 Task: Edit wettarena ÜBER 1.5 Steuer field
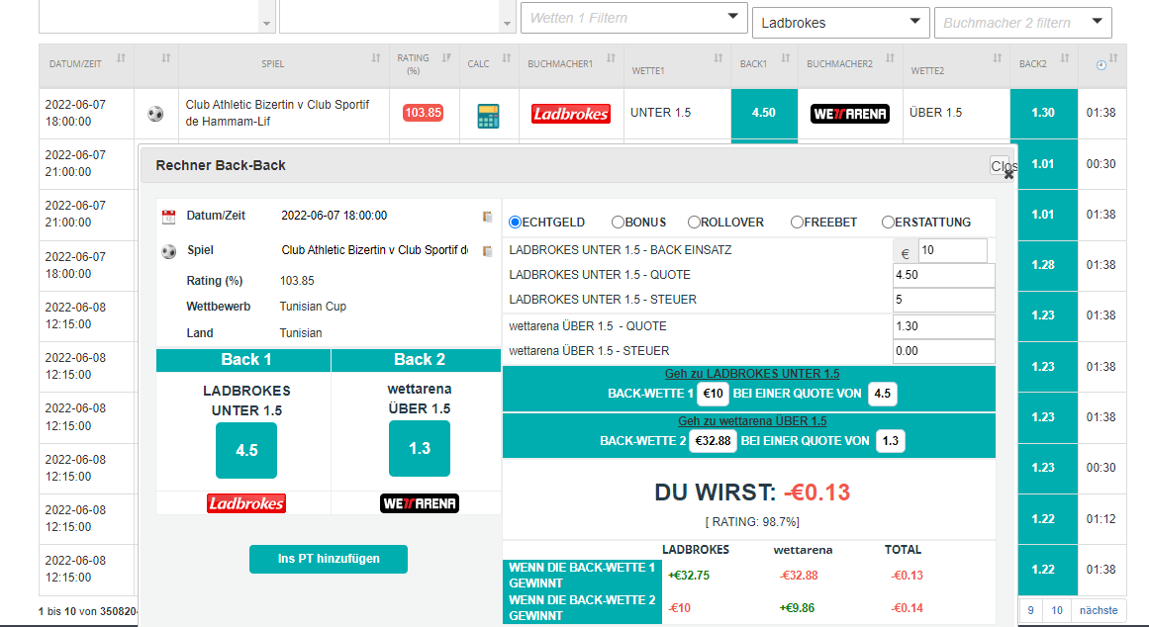[x=944, y=352]
